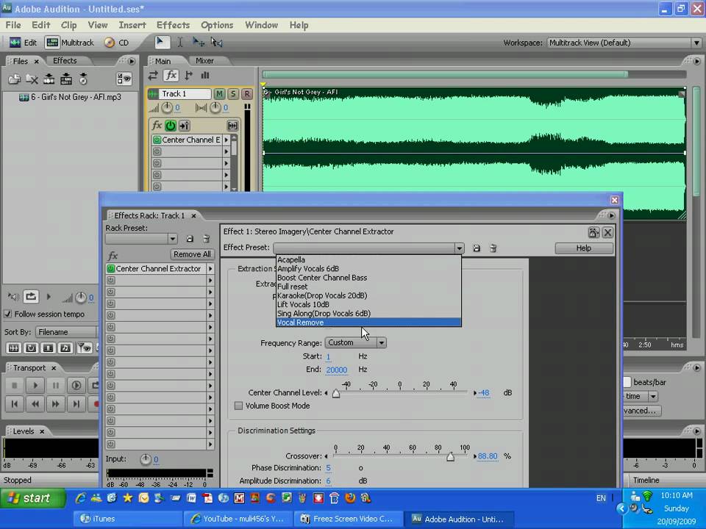The width and height of the screenshot is (706, 529).
Task: Mute Track 1
Action: tap(219, 94)
